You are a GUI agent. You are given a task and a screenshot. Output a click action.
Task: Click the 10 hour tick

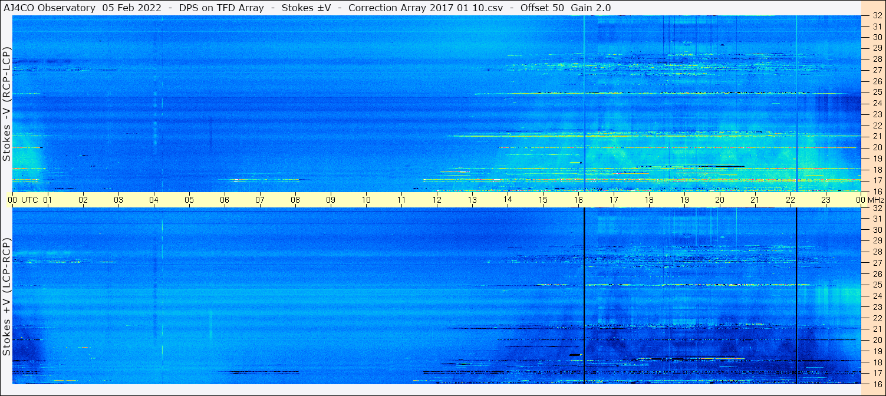pos(366,200)
